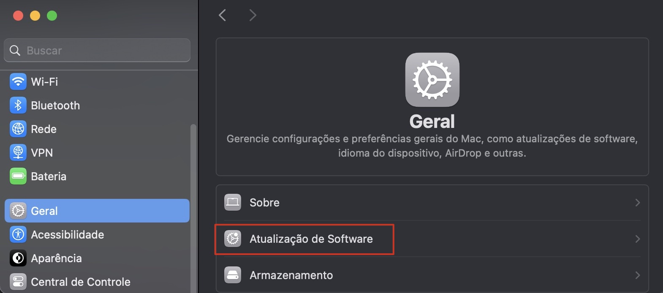The width and height of the screenshot is (663, 293).
Task: Select Sobre from the settings list
Action: (265, 202)
